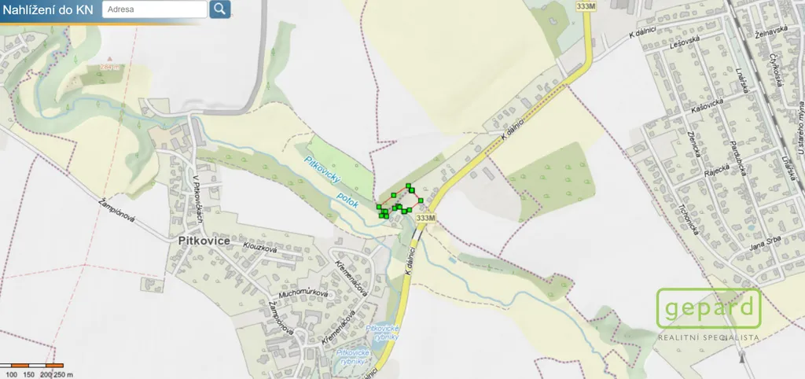The height and width of the screenshot is (379, 805).
Task: Click the 284 m peak triangle marker
Action: (x=109, y=59)
